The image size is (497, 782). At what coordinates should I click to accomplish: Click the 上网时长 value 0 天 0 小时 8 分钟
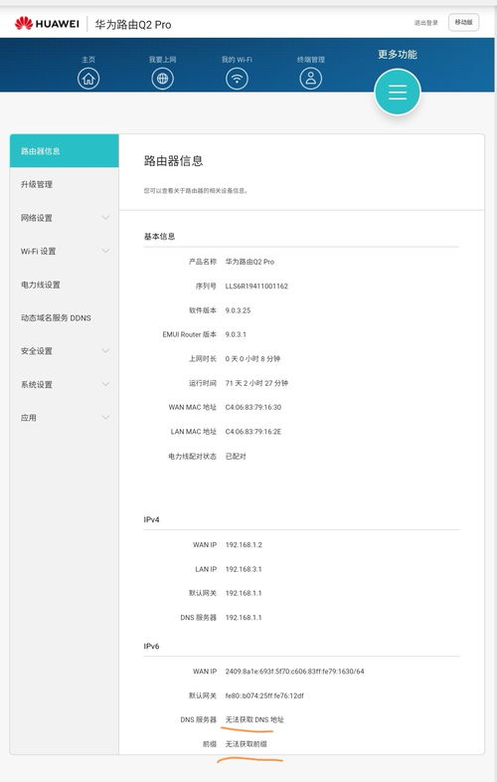pos(252,358)
